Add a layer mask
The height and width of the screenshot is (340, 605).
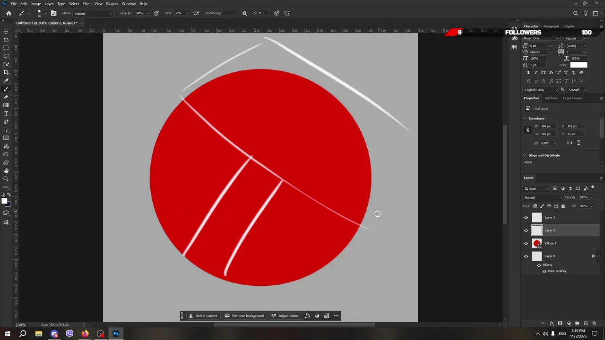click(560, 323)
